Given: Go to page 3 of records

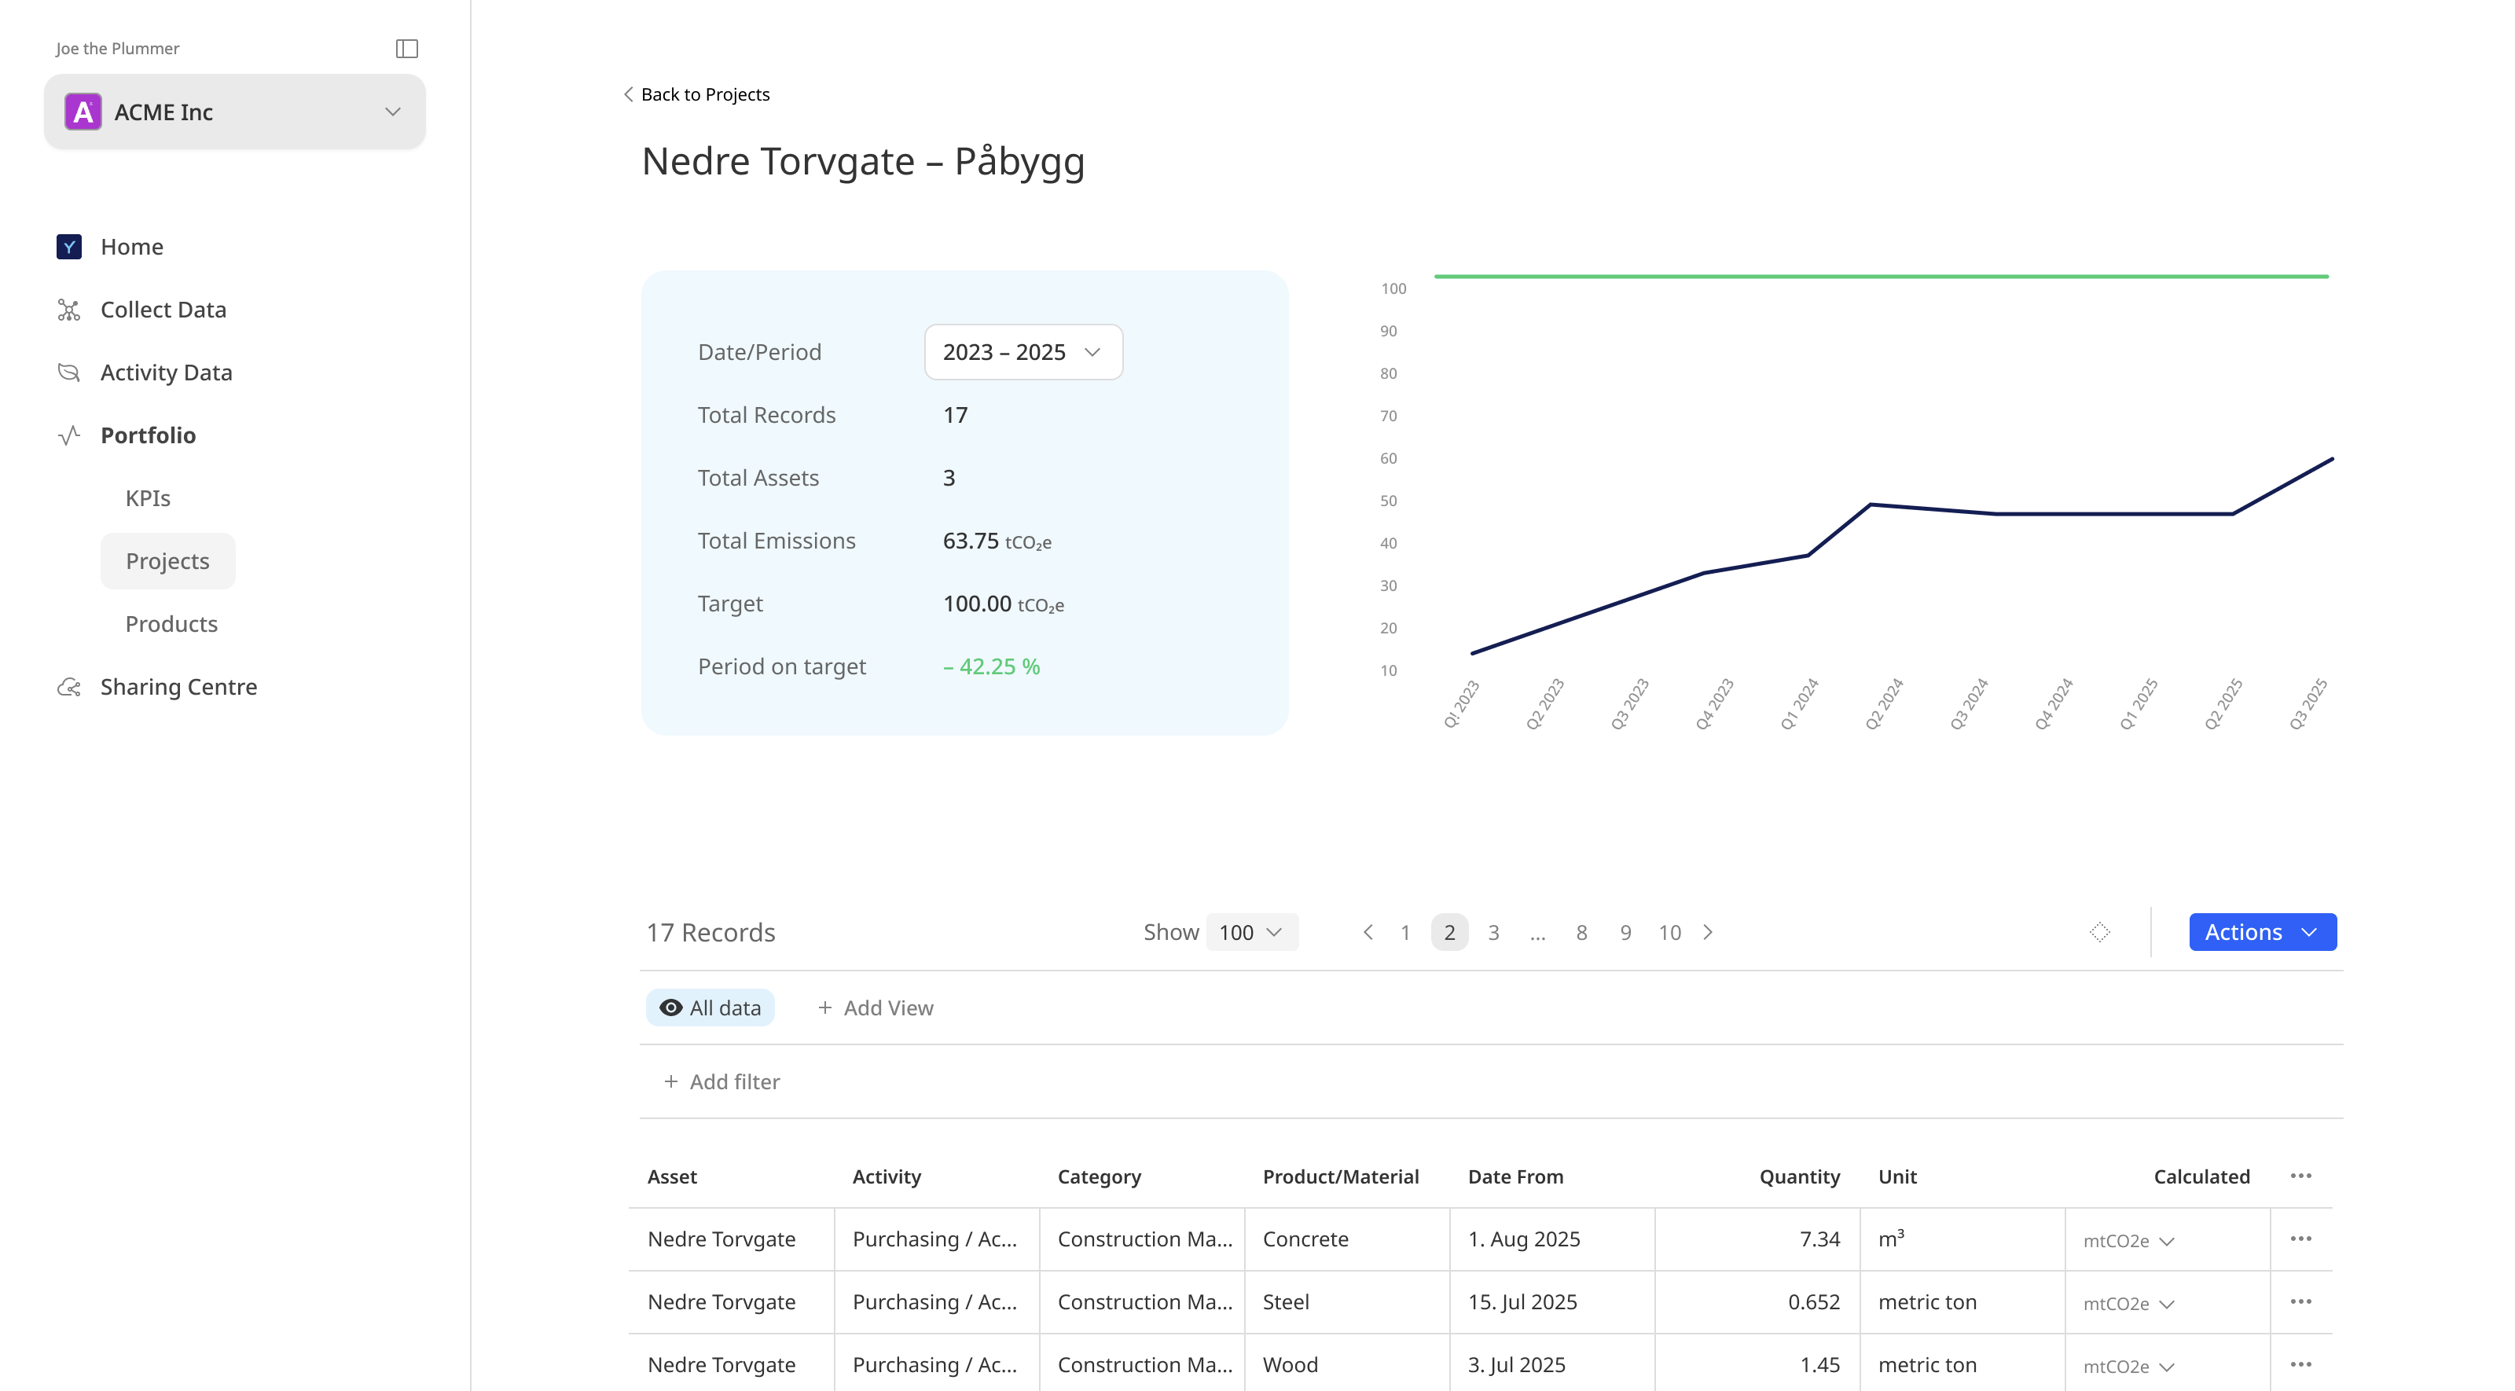Looking at the screenshot, I should (x=1492, y=932).
